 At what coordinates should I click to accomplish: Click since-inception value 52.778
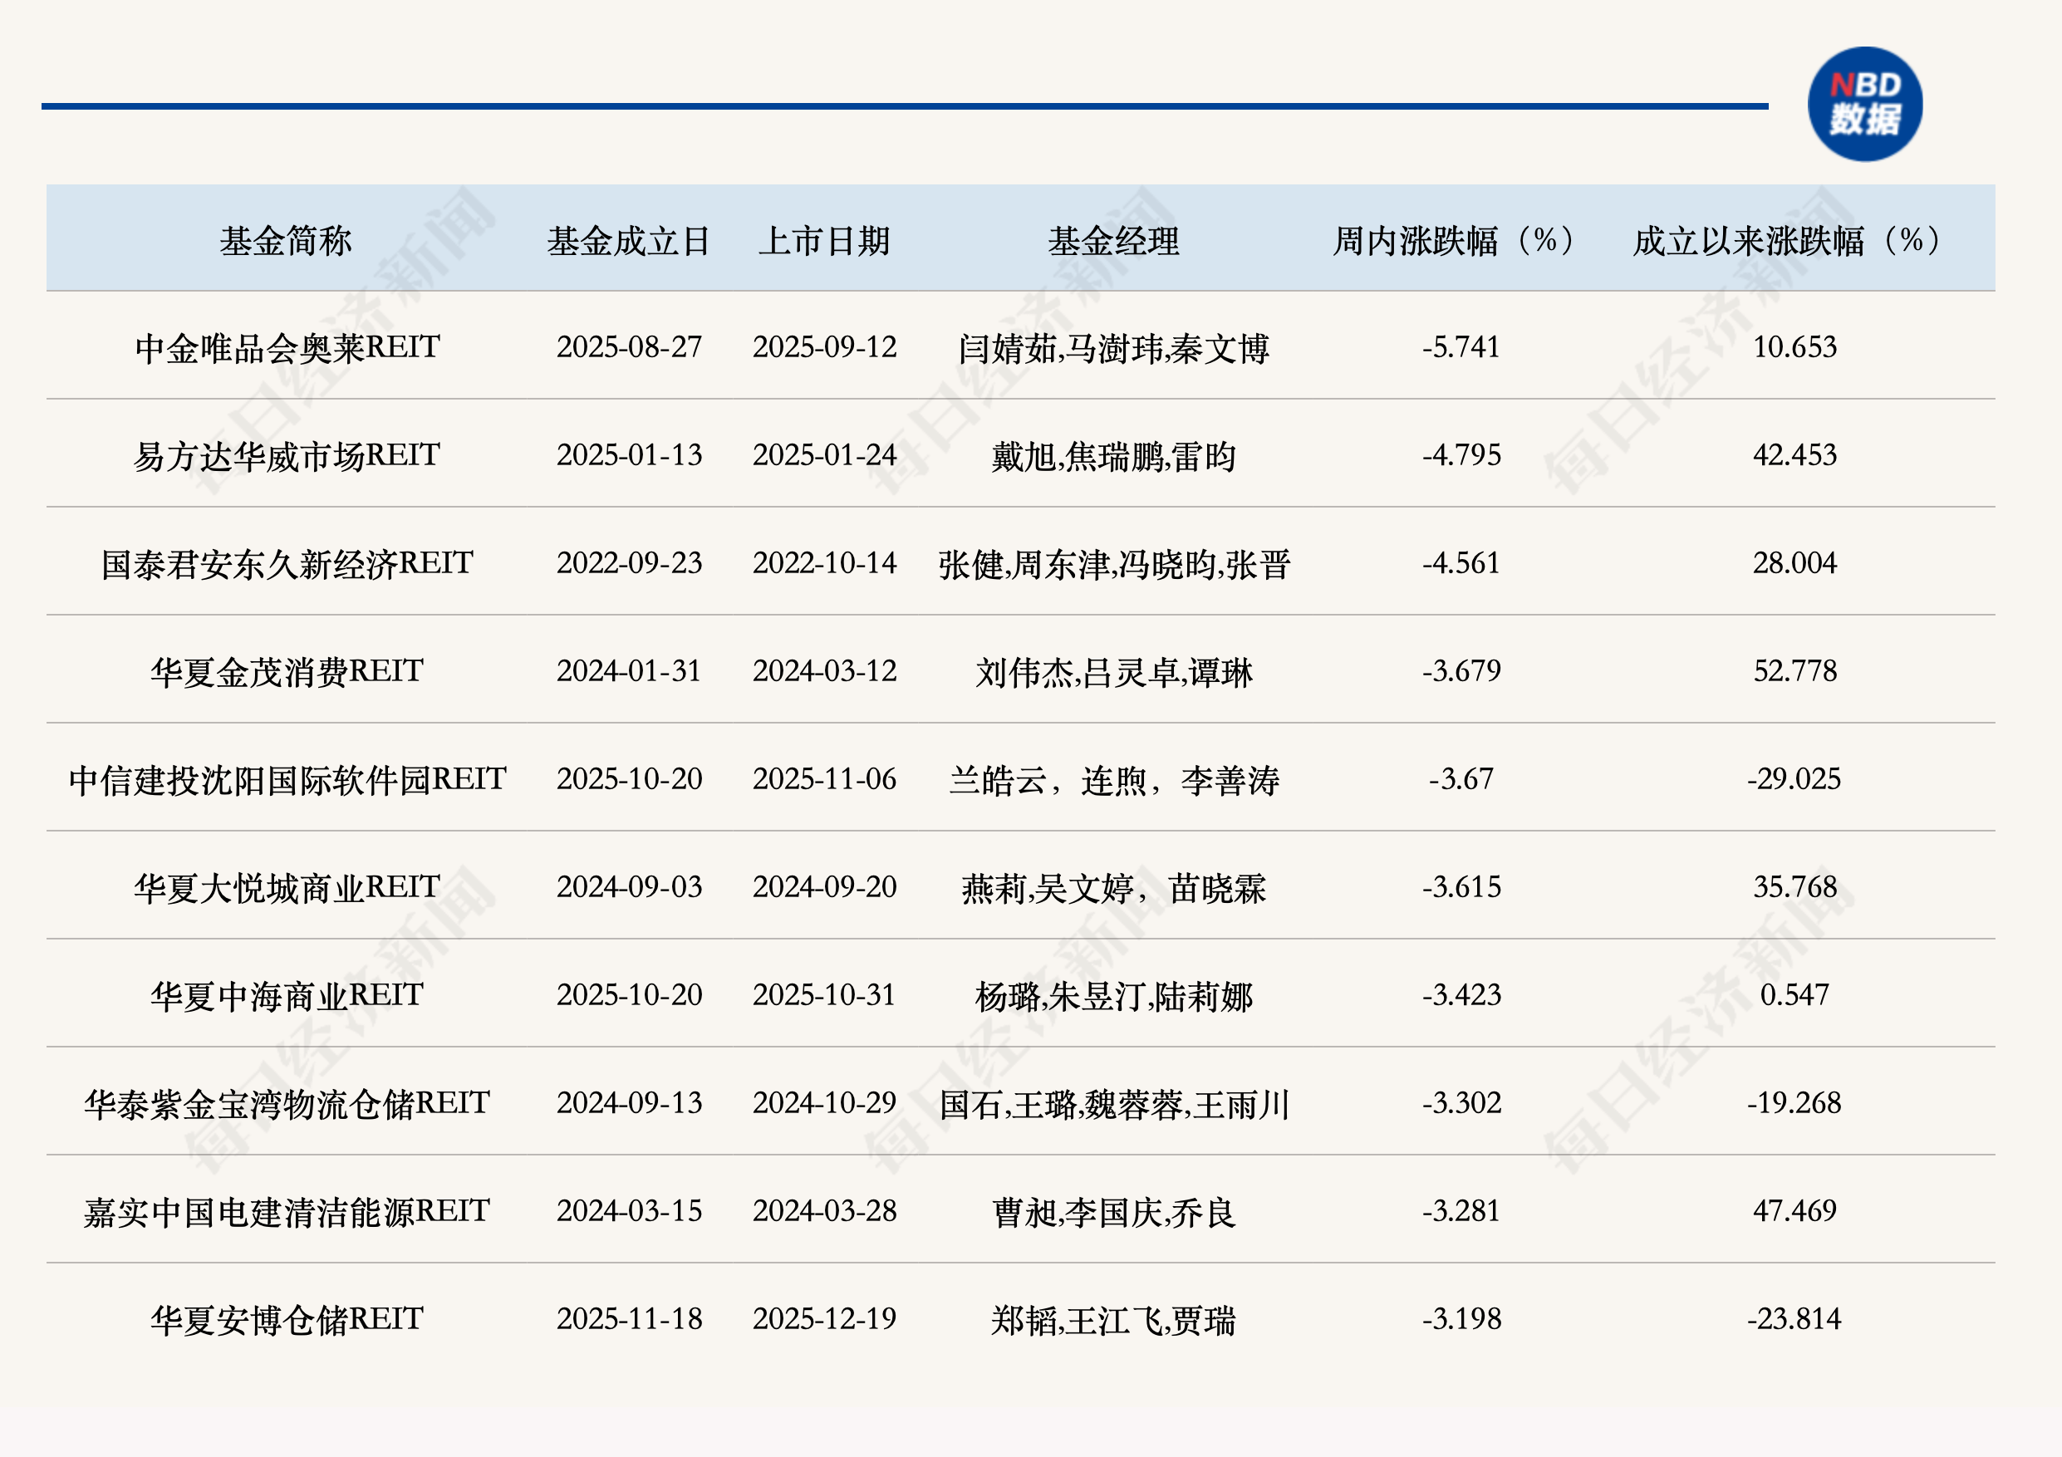click(x=1794, y=670)
